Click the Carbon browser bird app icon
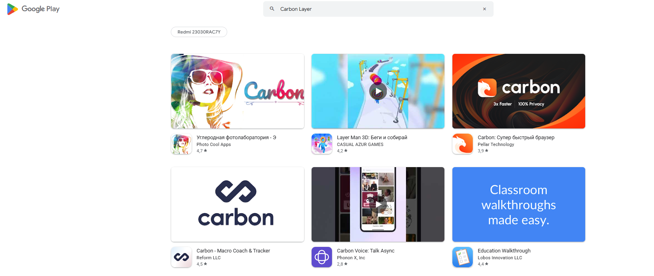654x276 pixels. pyautogui.click(x=463, y=144)
